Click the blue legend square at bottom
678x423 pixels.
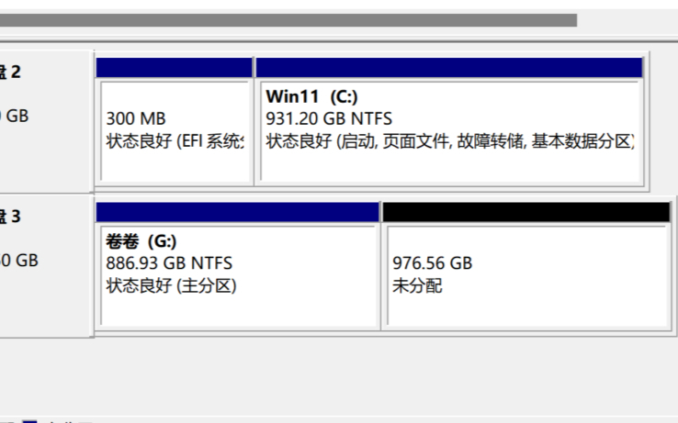pos(29,420)
